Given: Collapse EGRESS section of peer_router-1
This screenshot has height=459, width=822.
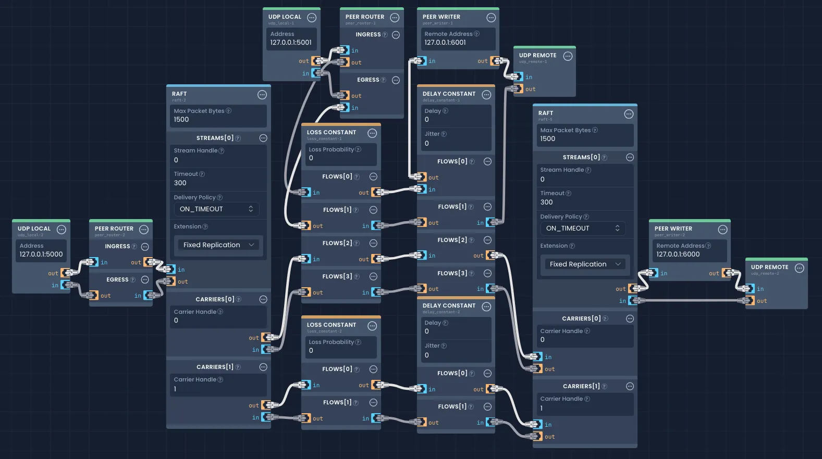Looking at the screenshot, I should tap(396, 80).
